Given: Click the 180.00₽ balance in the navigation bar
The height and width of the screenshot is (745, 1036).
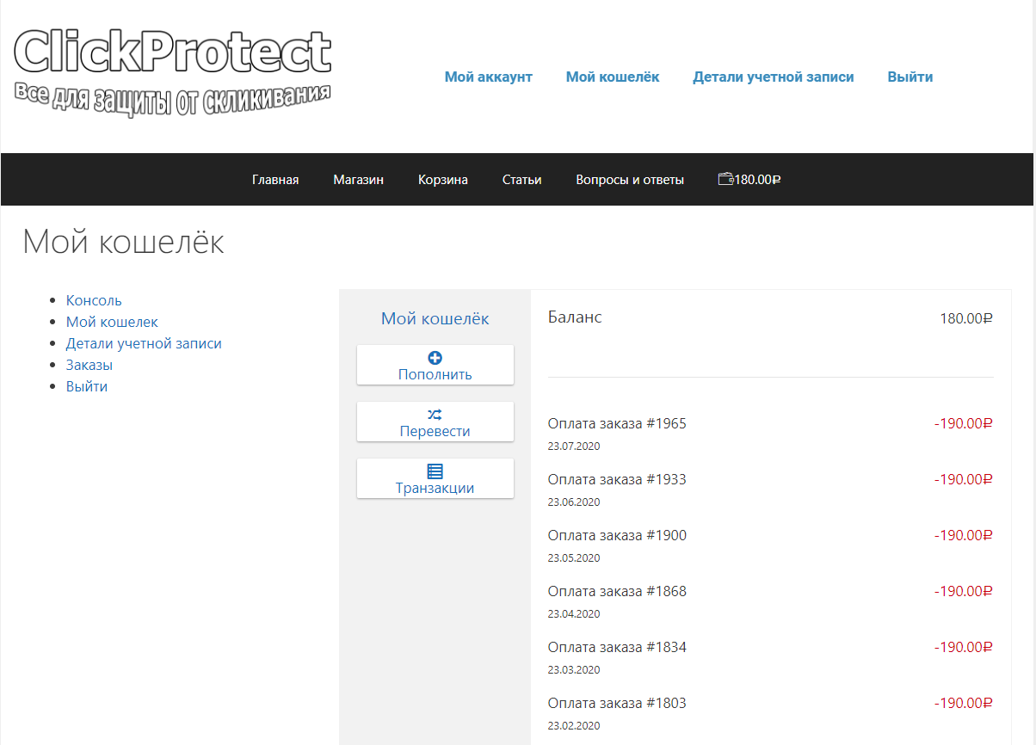Looking at the screenshot, I should point(757,180).
